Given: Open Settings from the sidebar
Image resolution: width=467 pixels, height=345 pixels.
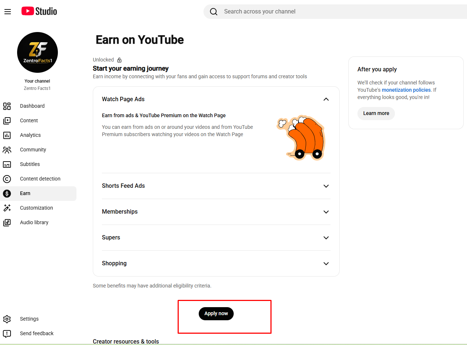Looking at the screenshot, I should click(38, 319).
